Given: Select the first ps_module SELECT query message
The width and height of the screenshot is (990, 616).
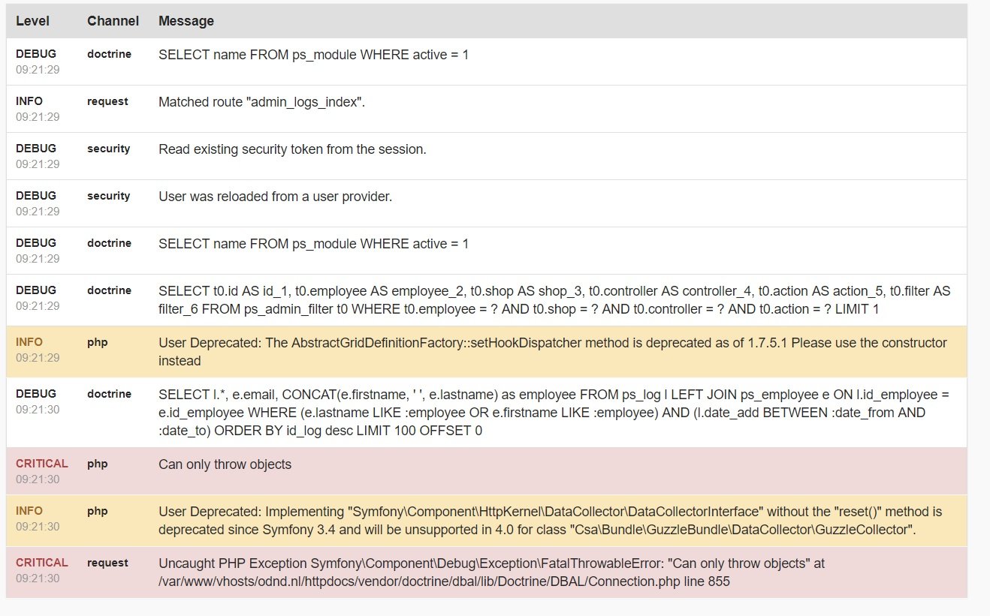Looking at the screenshot, I should tap(313, 55).
